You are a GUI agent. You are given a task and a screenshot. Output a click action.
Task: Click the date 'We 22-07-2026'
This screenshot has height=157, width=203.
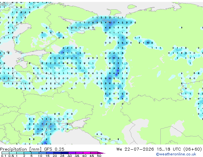coord(135,149)
